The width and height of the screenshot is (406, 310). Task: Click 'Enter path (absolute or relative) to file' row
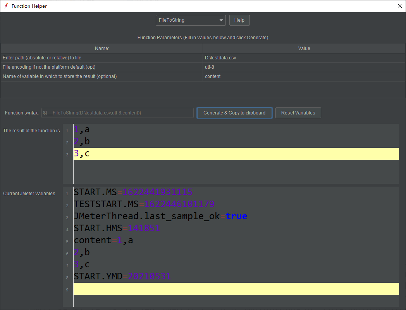tap(102, 58)
